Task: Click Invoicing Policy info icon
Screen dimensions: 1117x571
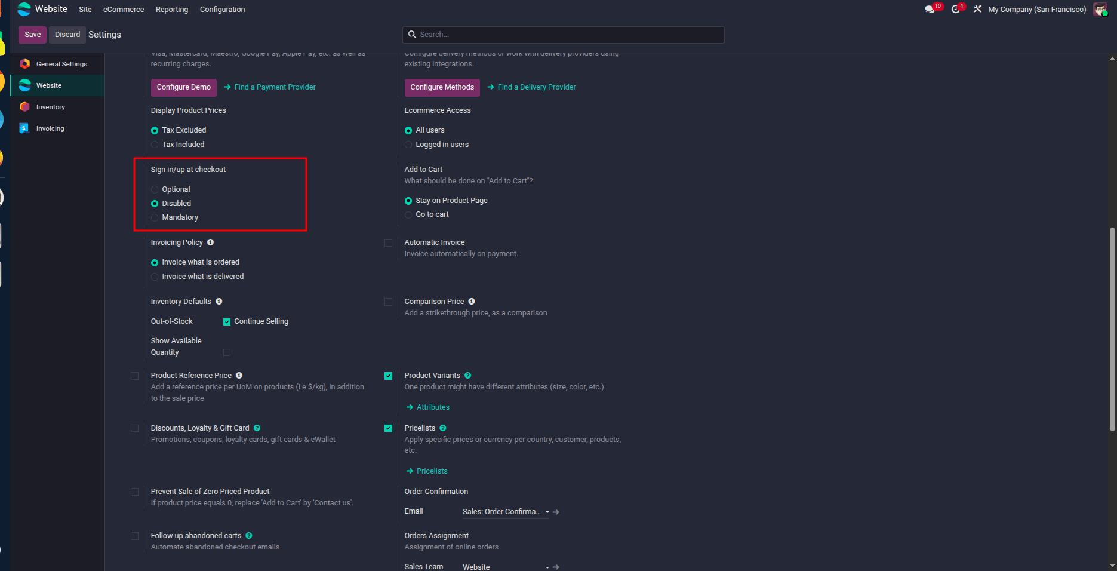Action: (x=210, y=242)
